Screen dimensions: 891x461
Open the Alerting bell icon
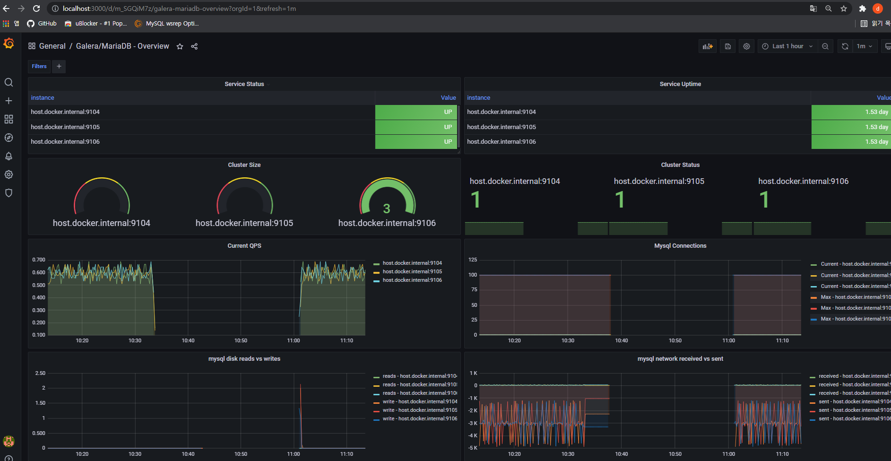pos(9,156)
